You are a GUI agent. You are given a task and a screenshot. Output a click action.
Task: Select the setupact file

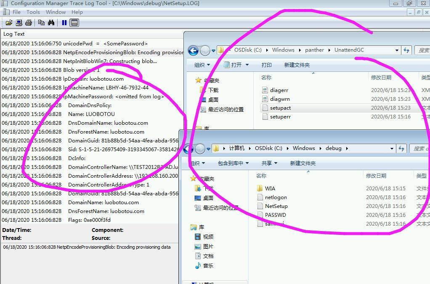pos(280,108)
